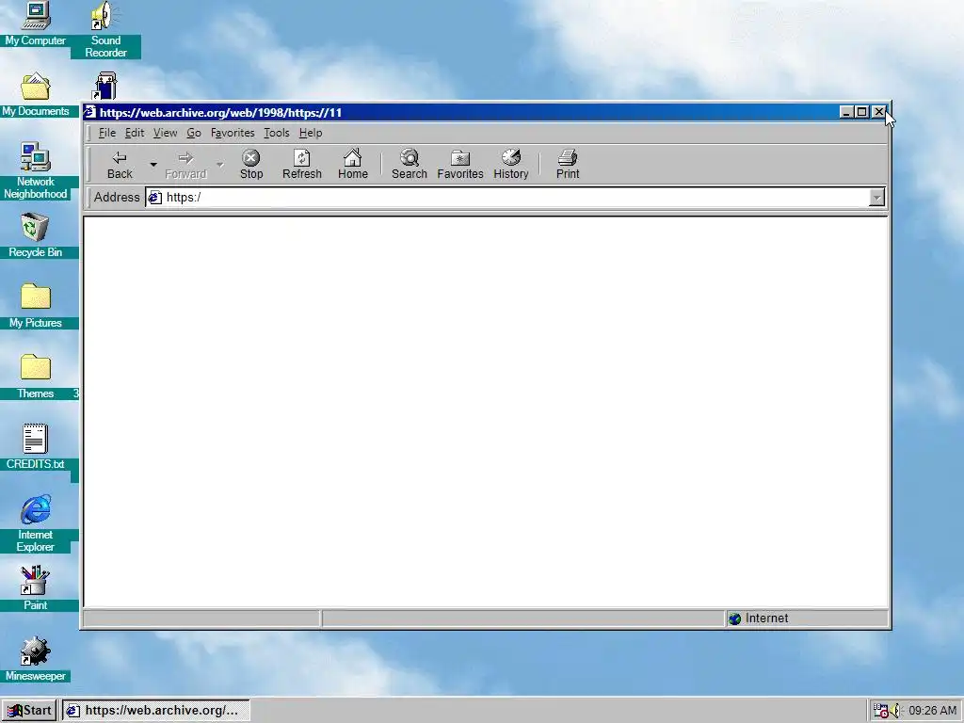Click the title bar system menu icon
The image size is (964, 723).
(90, 112)
